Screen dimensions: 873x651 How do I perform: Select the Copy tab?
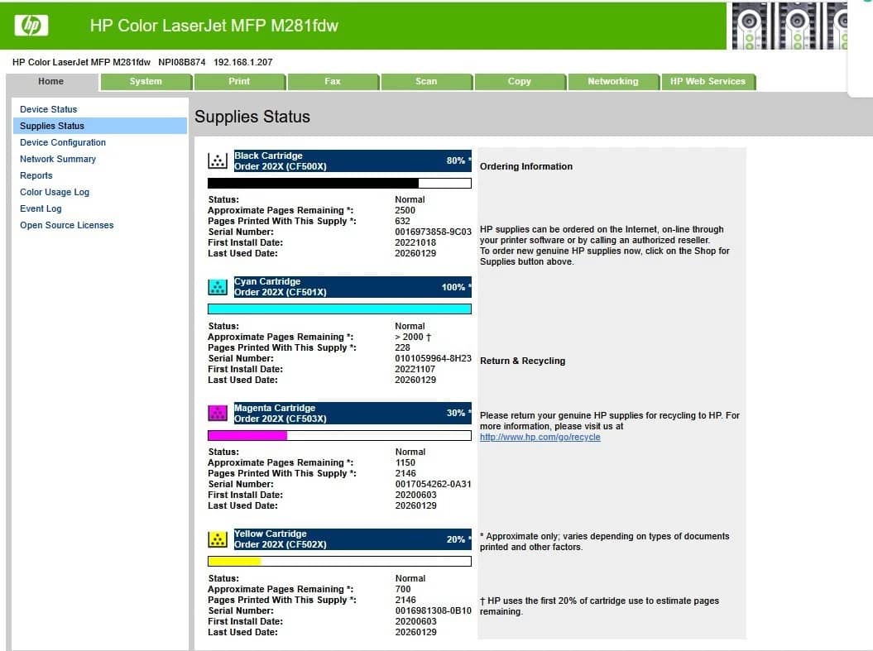tap(520, 81)
